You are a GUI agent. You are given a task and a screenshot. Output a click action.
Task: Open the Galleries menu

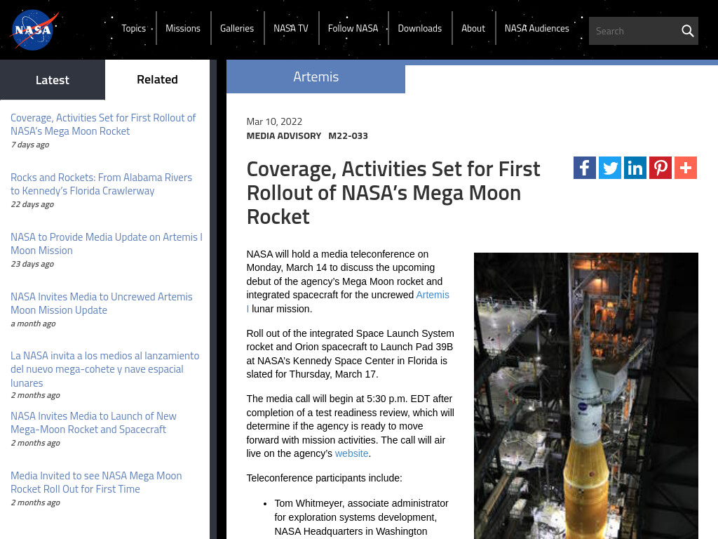[x=237, y=28]
